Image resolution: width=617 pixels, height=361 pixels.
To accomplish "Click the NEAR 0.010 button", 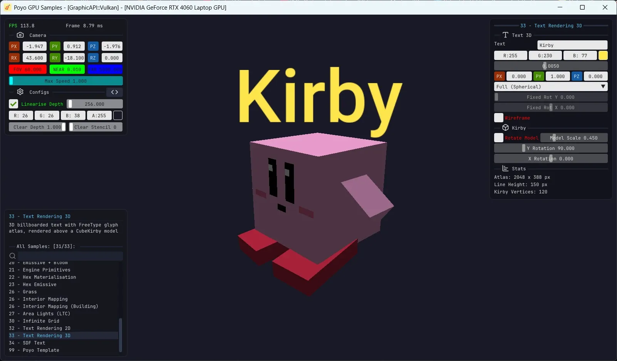I will 67,69.
